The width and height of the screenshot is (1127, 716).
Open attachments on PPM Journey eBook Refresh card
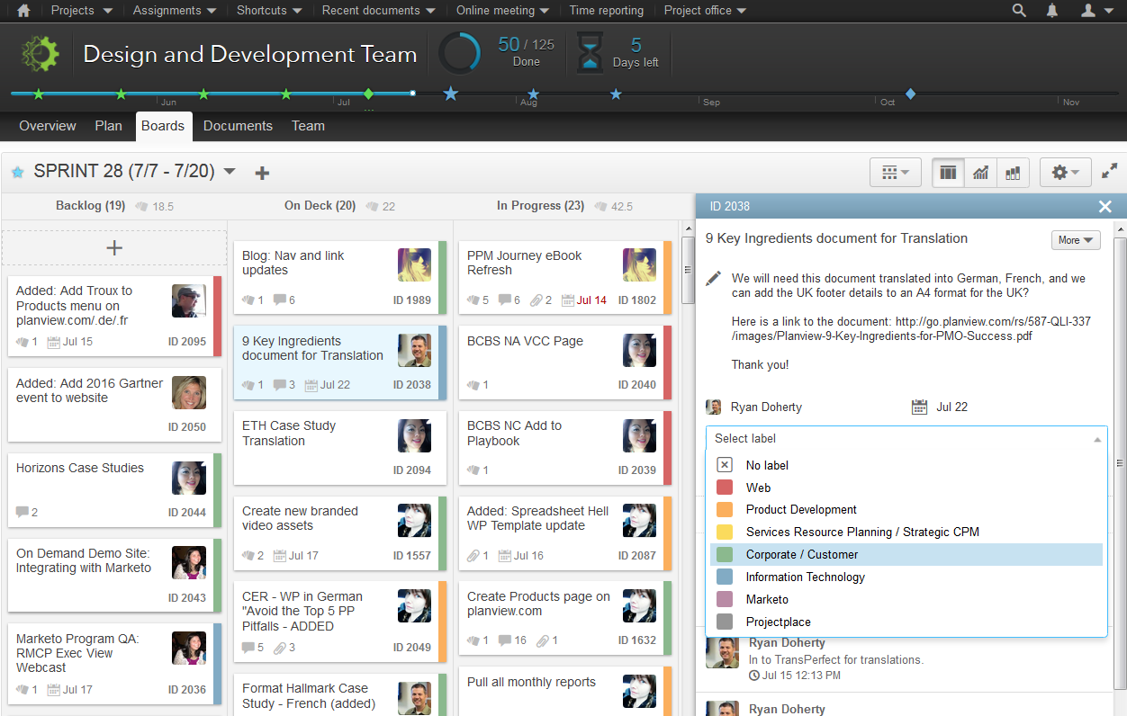tap(536, 300)
